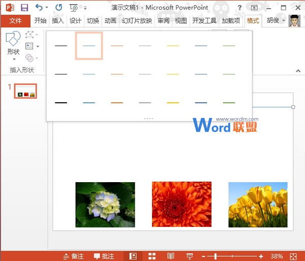Toggle the 备注 notes pane
This screenshot has height=261, width=305.
[74, 256]
